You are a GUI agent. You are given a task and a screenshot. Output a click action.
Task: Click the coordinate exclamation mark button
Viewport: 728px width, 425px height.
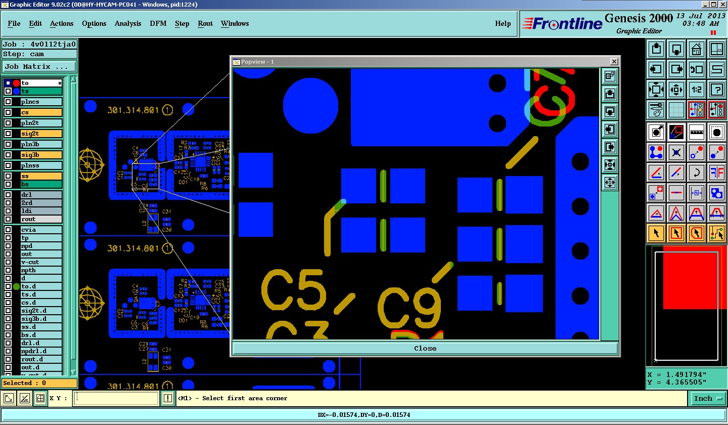(x=167, y=399)
